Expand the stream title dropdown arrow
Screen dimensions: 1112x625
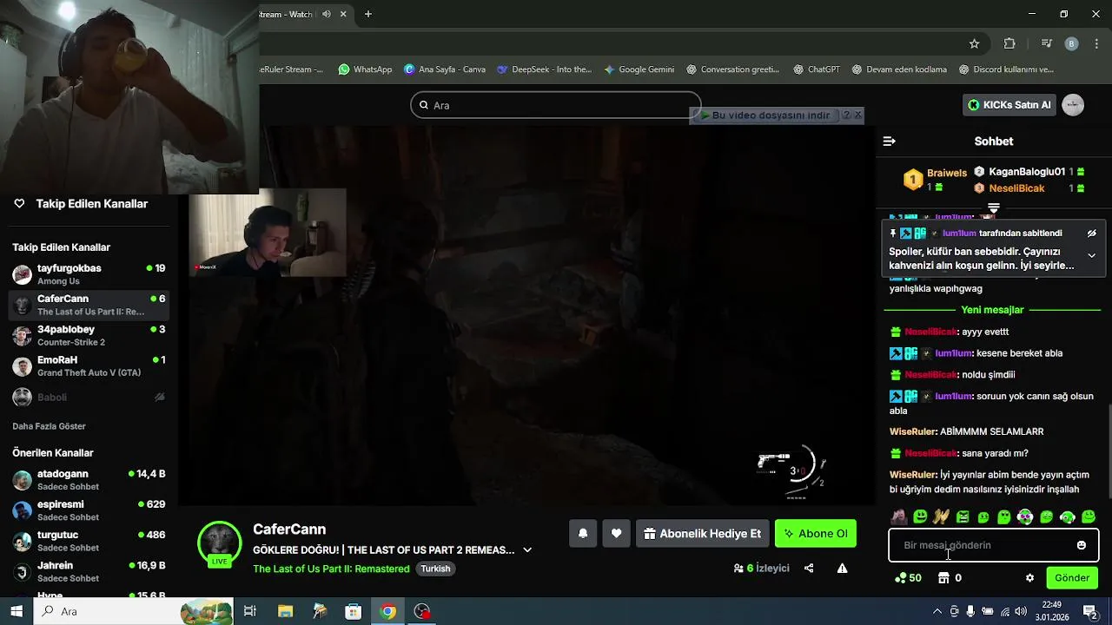pos(527,550)
